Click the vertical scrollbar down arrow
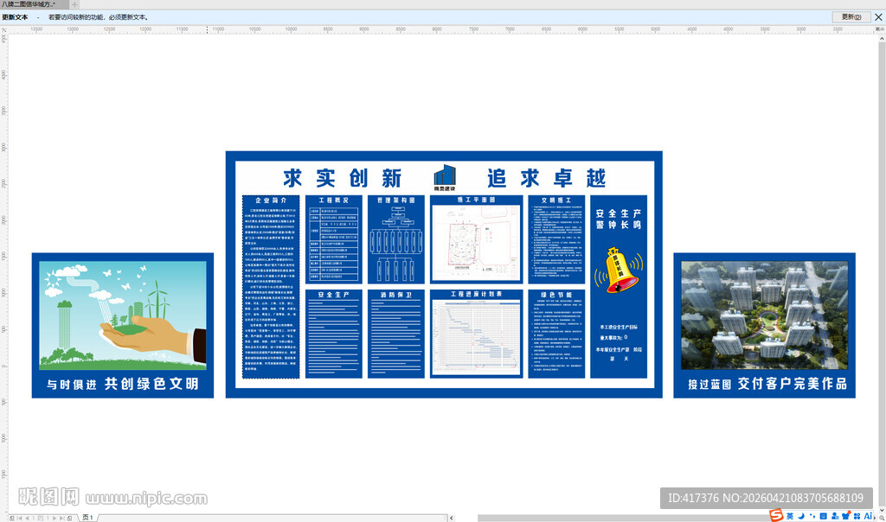 (x=882, y=510)
